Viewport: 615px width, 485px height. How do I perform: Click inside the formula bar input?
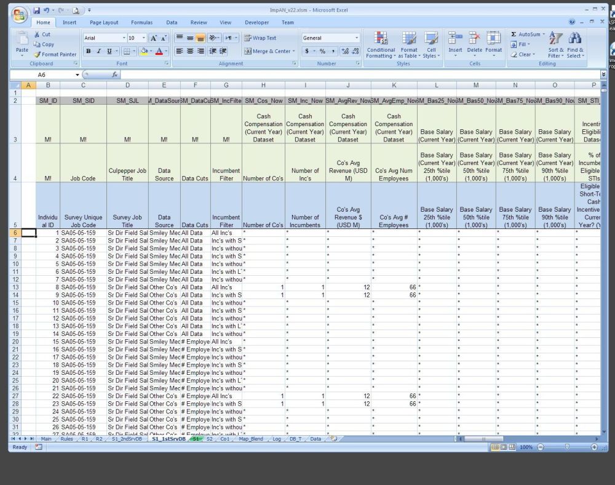point(357,74)
